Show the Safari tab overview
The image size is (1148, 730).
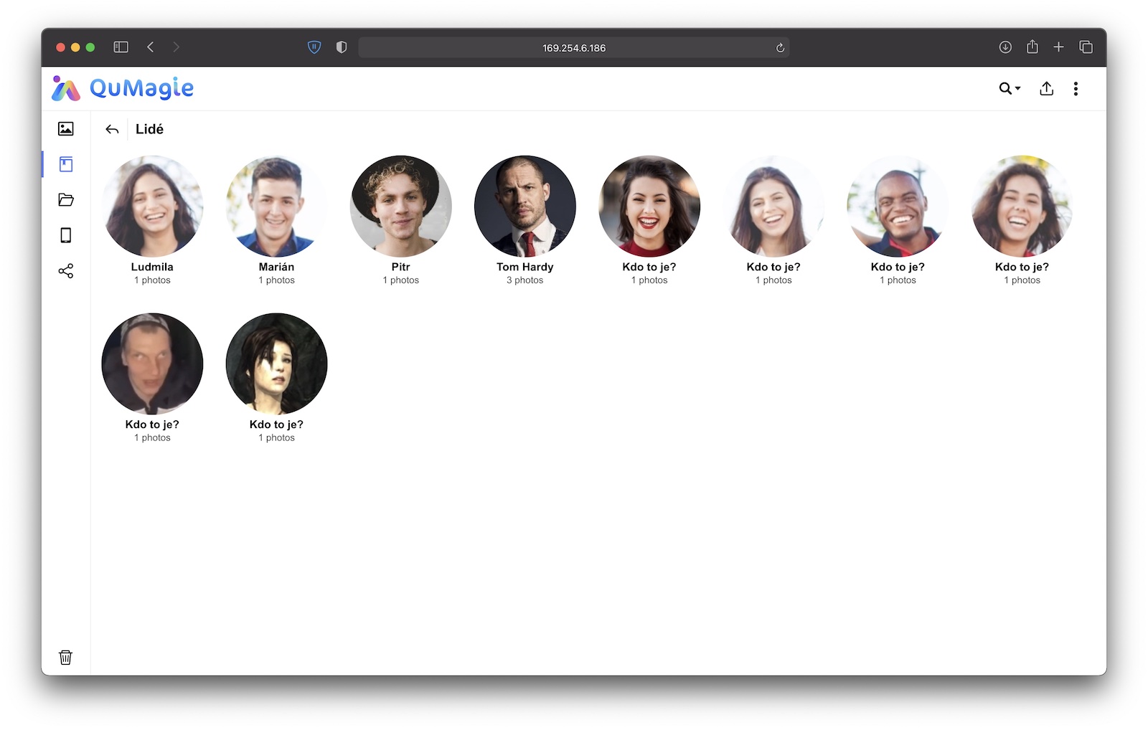coord(1086,47)
